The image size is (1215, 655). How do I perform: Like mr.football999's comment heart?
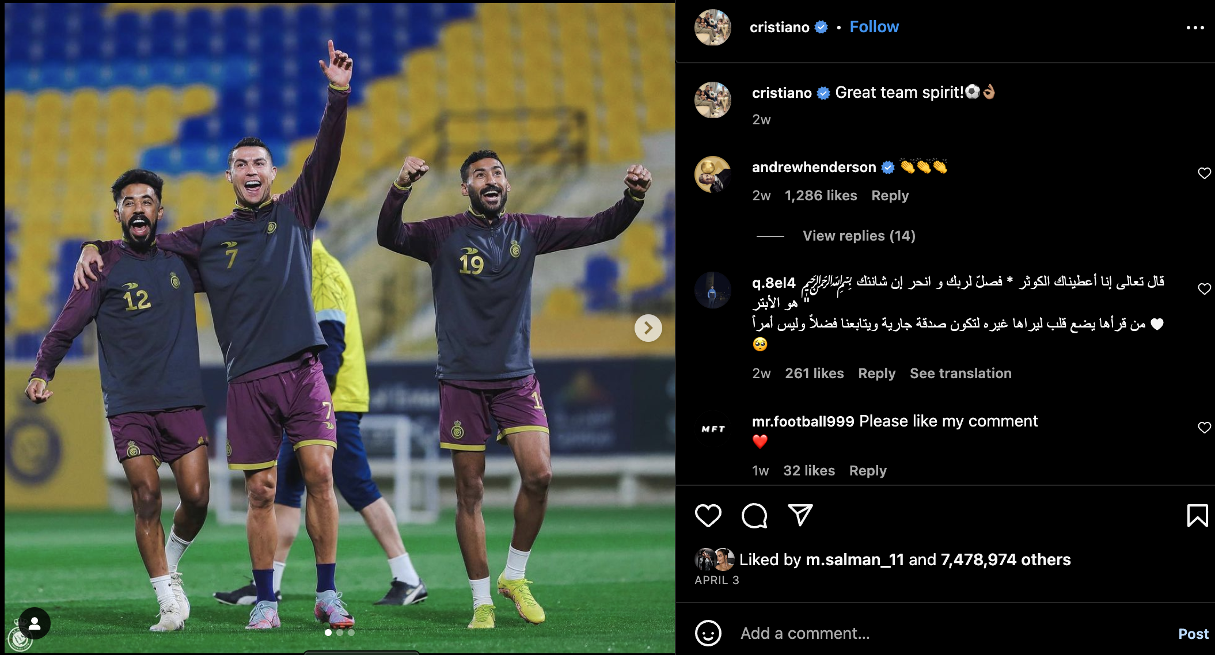pos(1204,428)
